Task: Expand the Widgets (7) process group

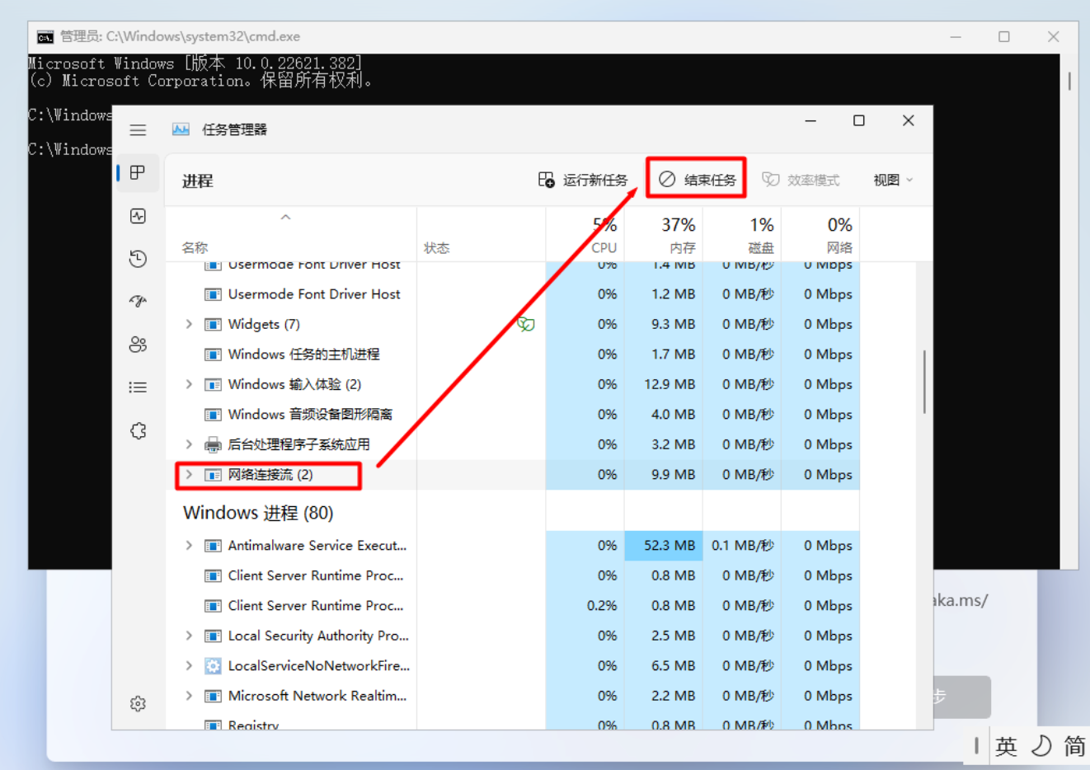Action: [x=189, y=324]
